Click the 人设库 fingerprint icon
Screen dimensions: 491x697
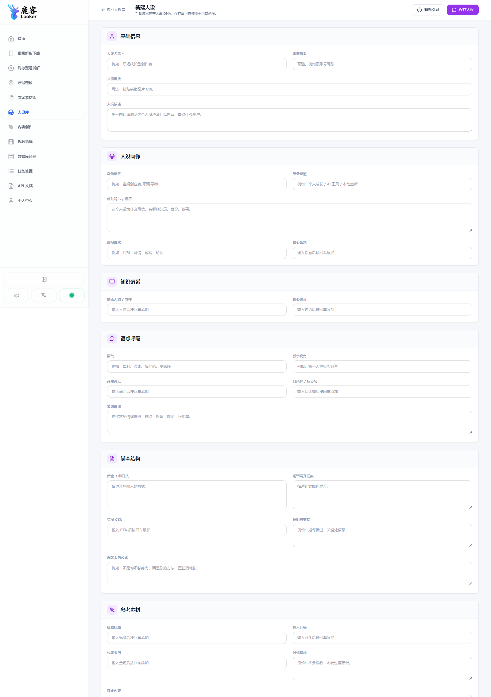tap(11, 112)
